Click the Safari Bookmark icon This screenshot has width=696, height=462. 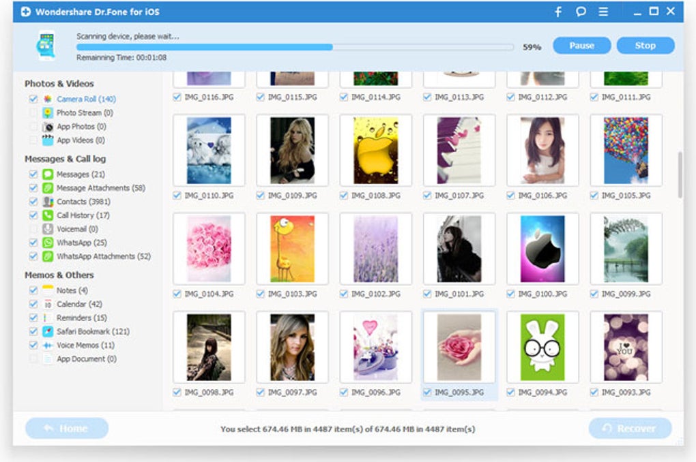point(47,332)
